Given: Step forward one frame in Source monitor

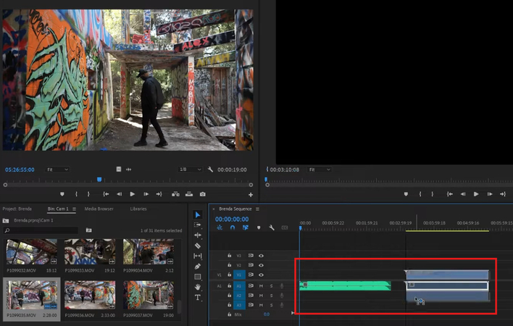Looking at the screenshot, I should tap(146, 194).
